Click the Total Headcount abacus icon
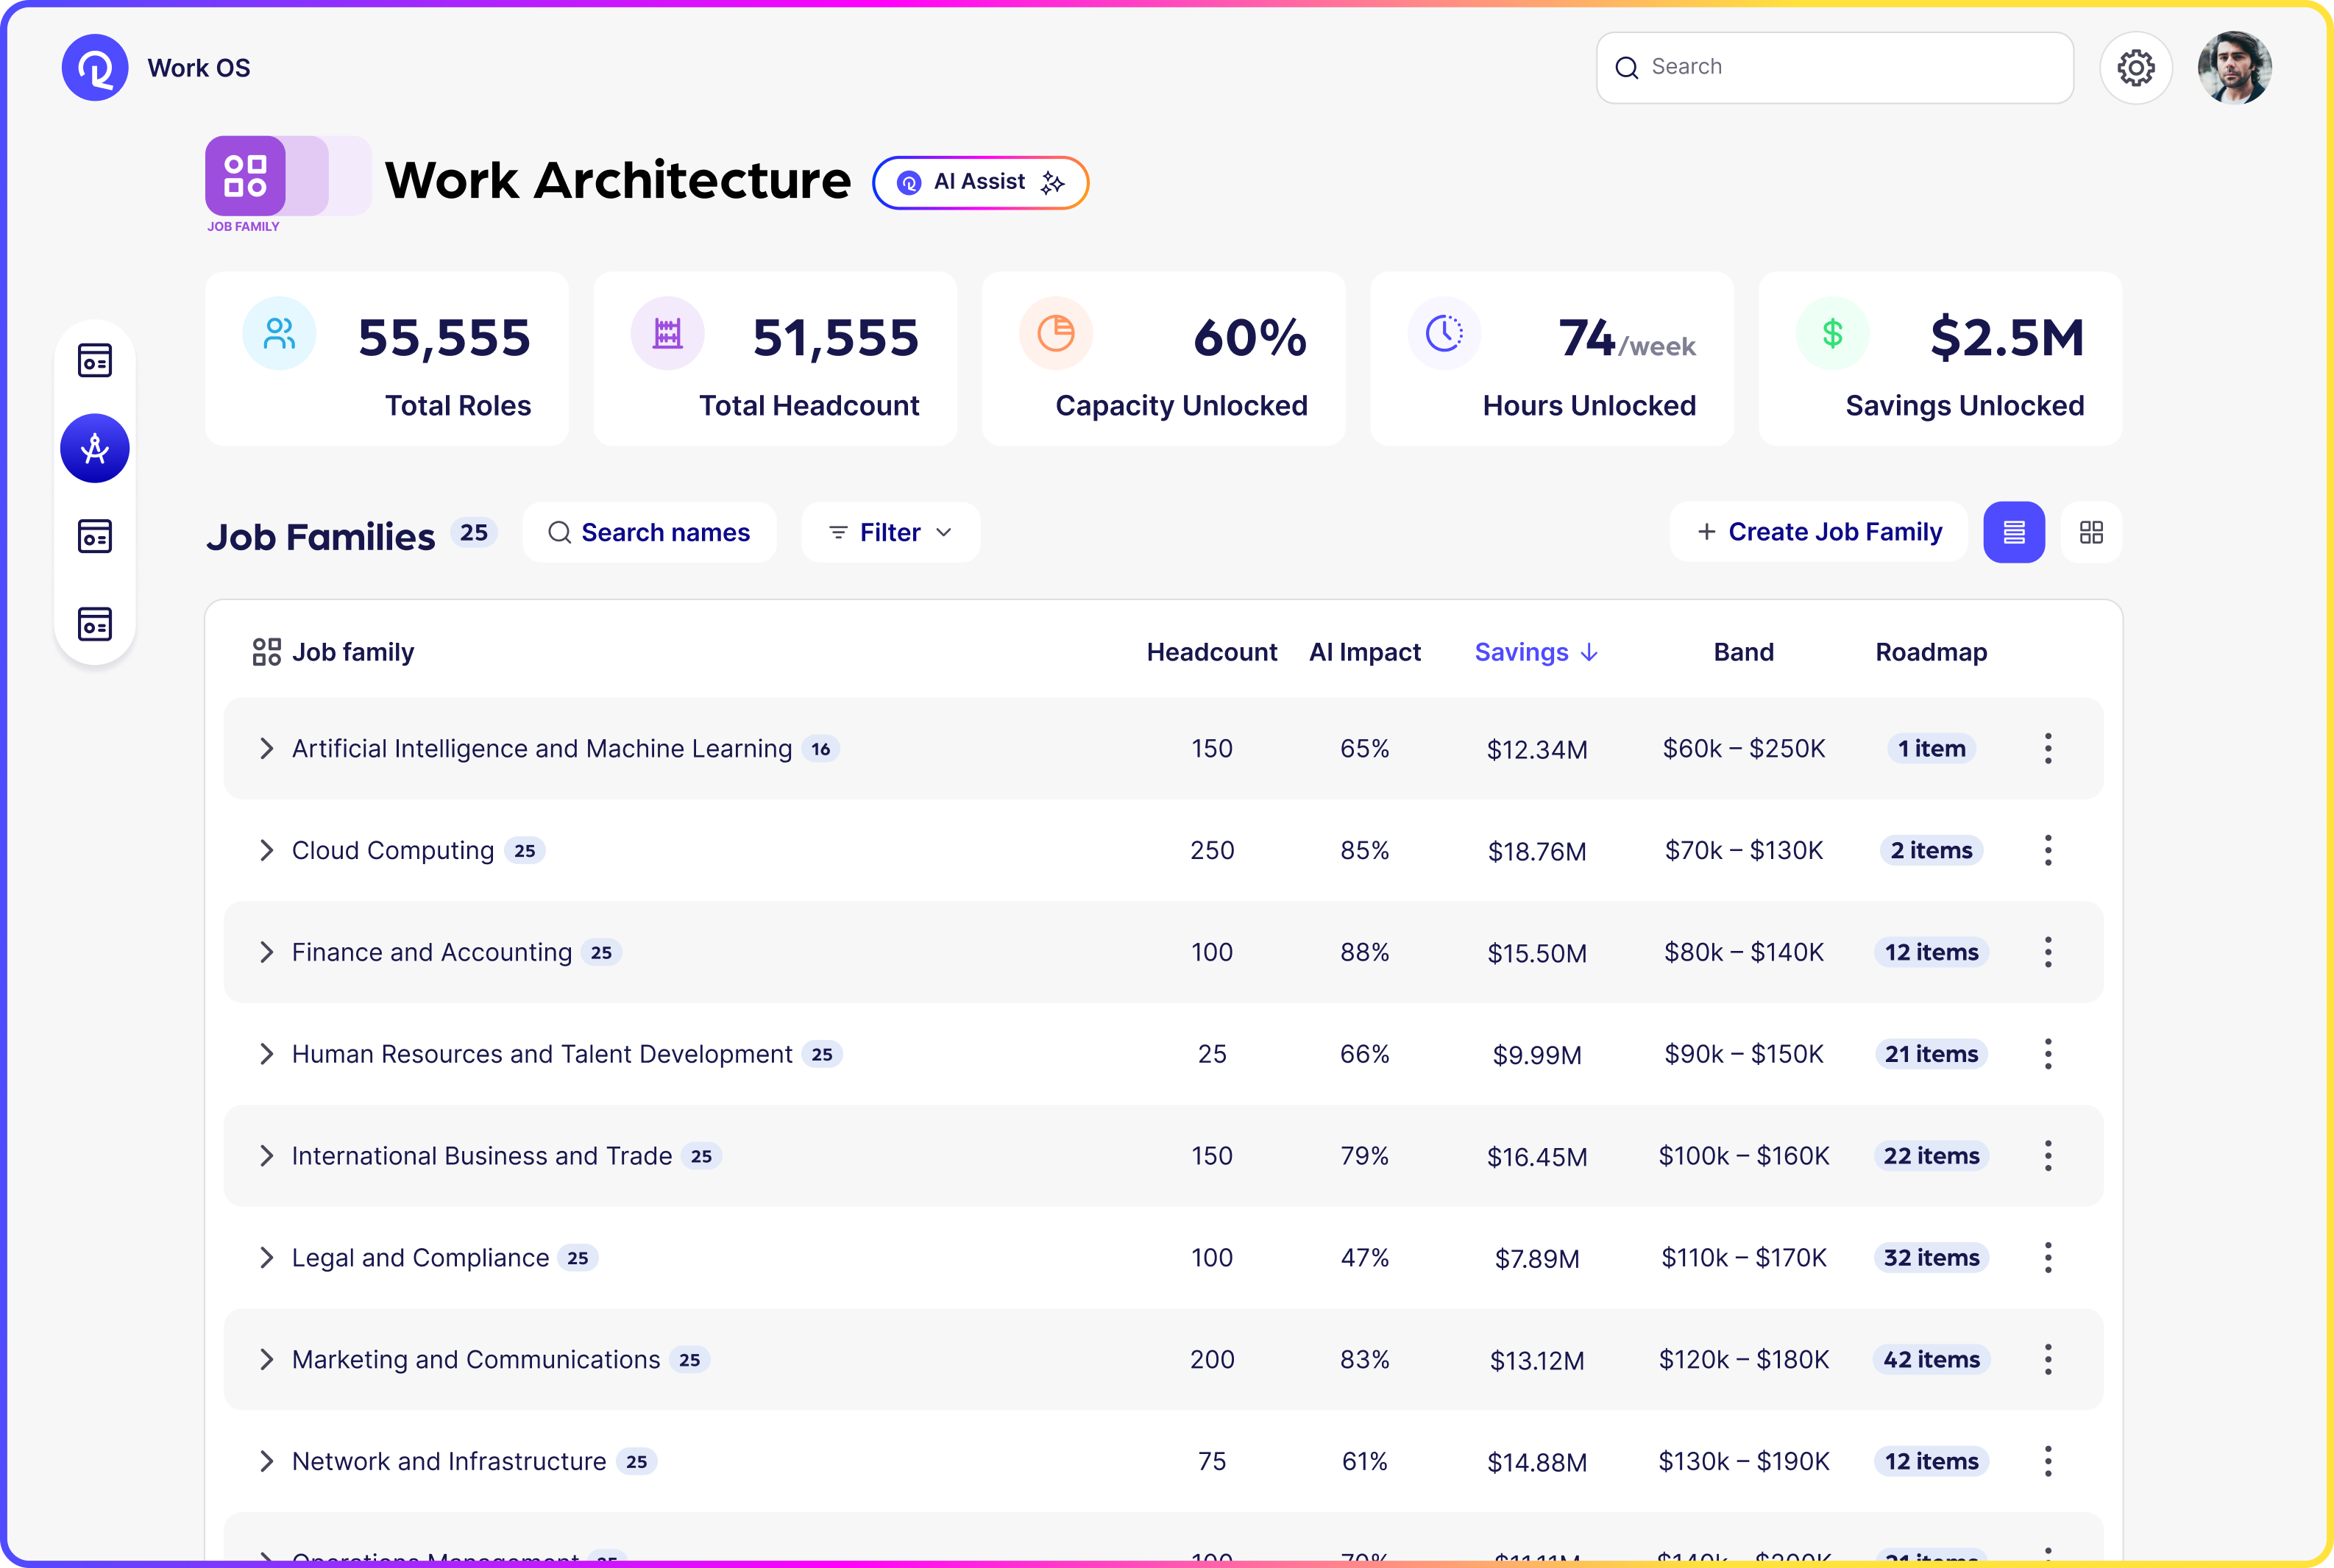Viewport: 2334px width, 1568px height. coord(667,333)
